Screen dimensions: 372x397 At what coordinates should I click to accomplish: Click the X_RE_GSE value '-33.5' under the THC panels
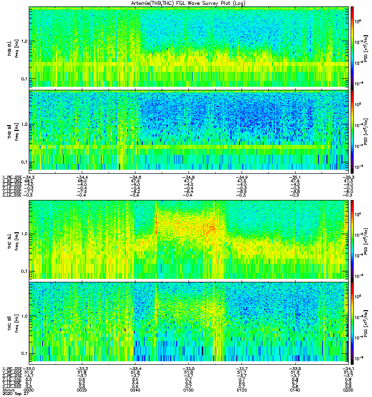click(188, 369)
